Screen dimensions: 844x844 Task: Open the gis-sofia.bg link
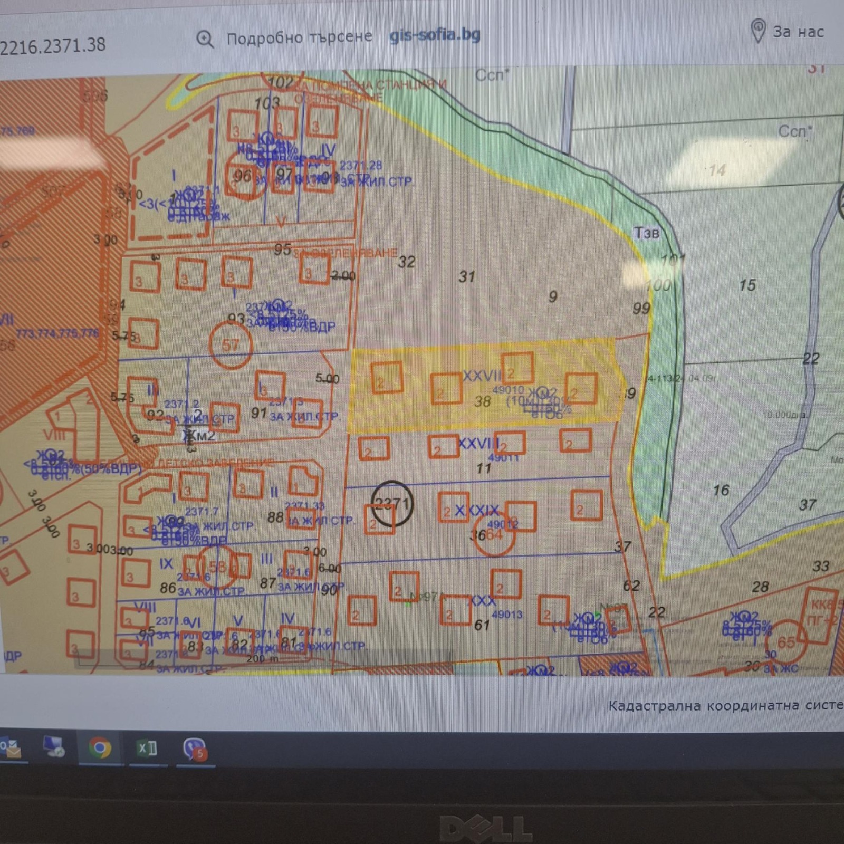435,35
